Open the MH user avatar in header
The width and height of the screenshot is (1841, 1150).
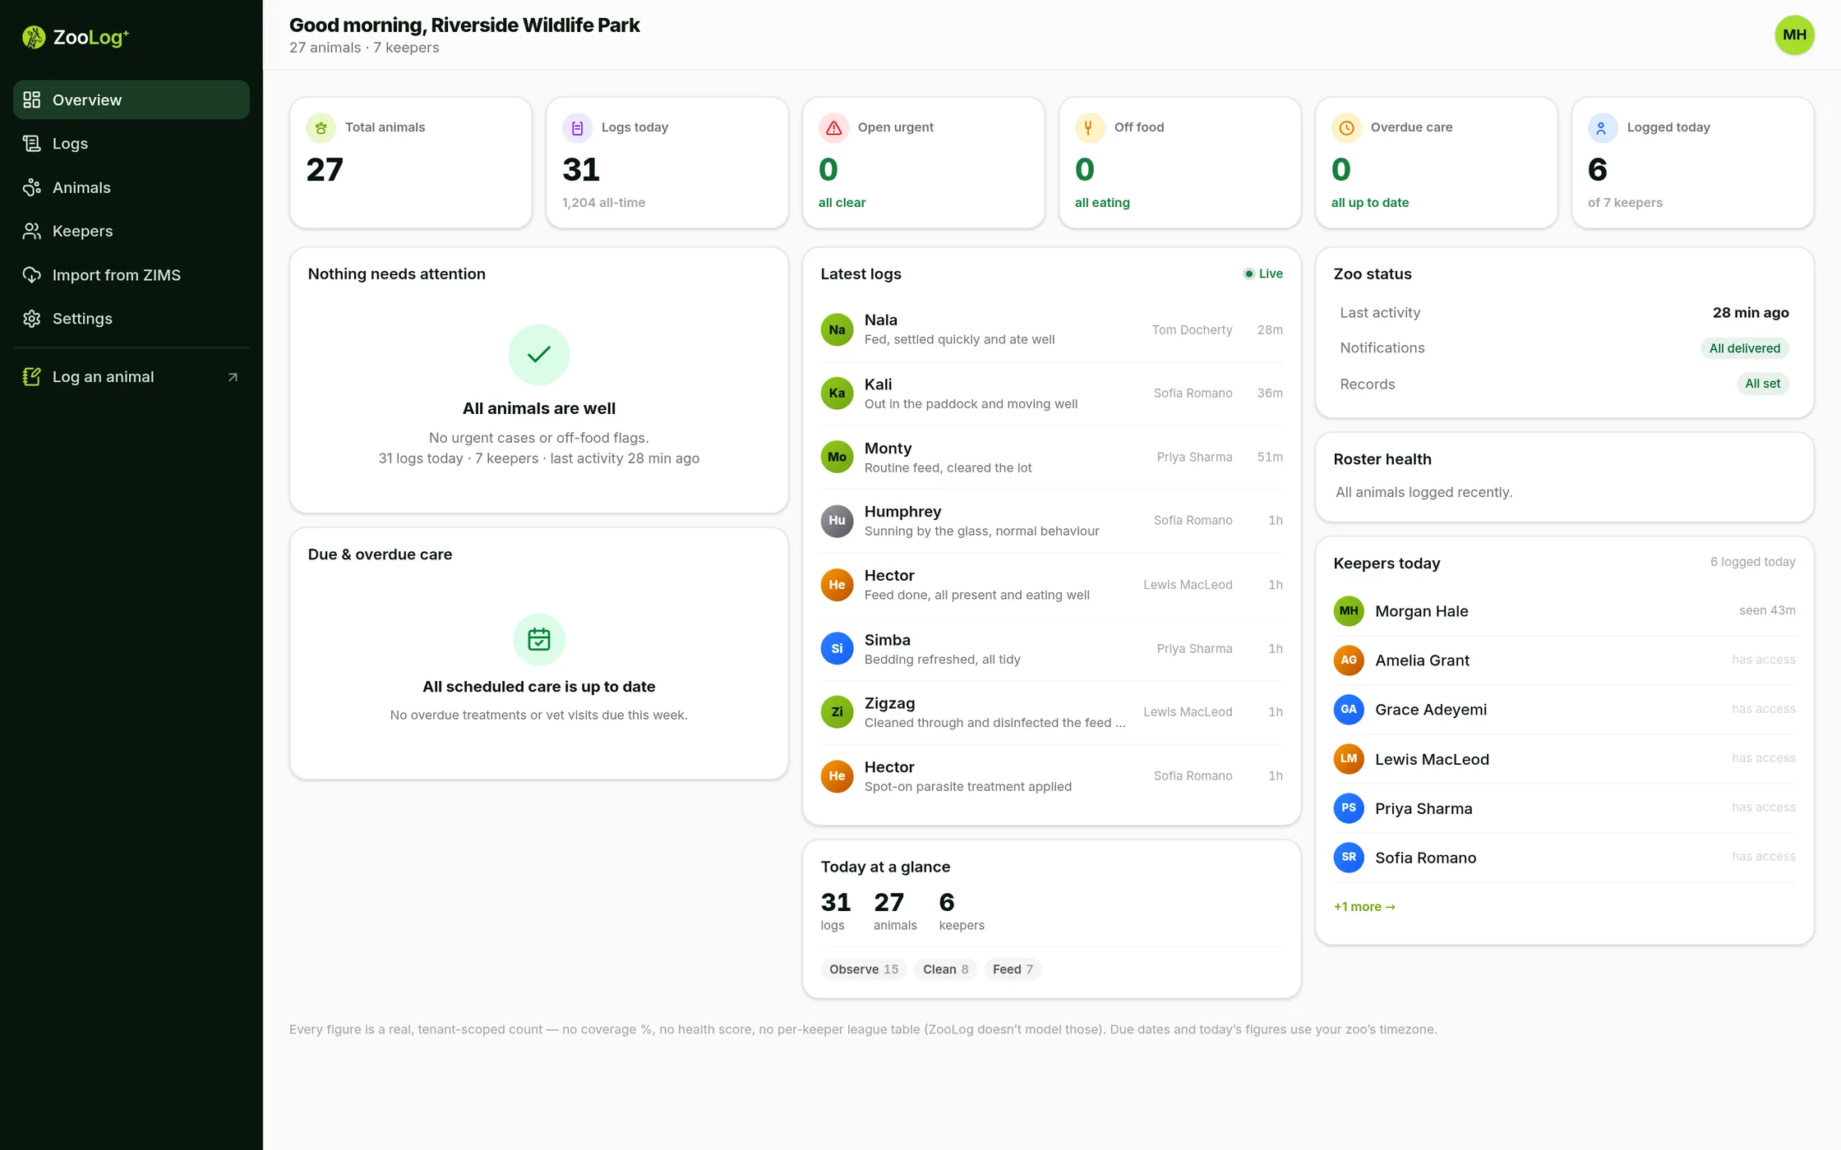click(1794, 34)
